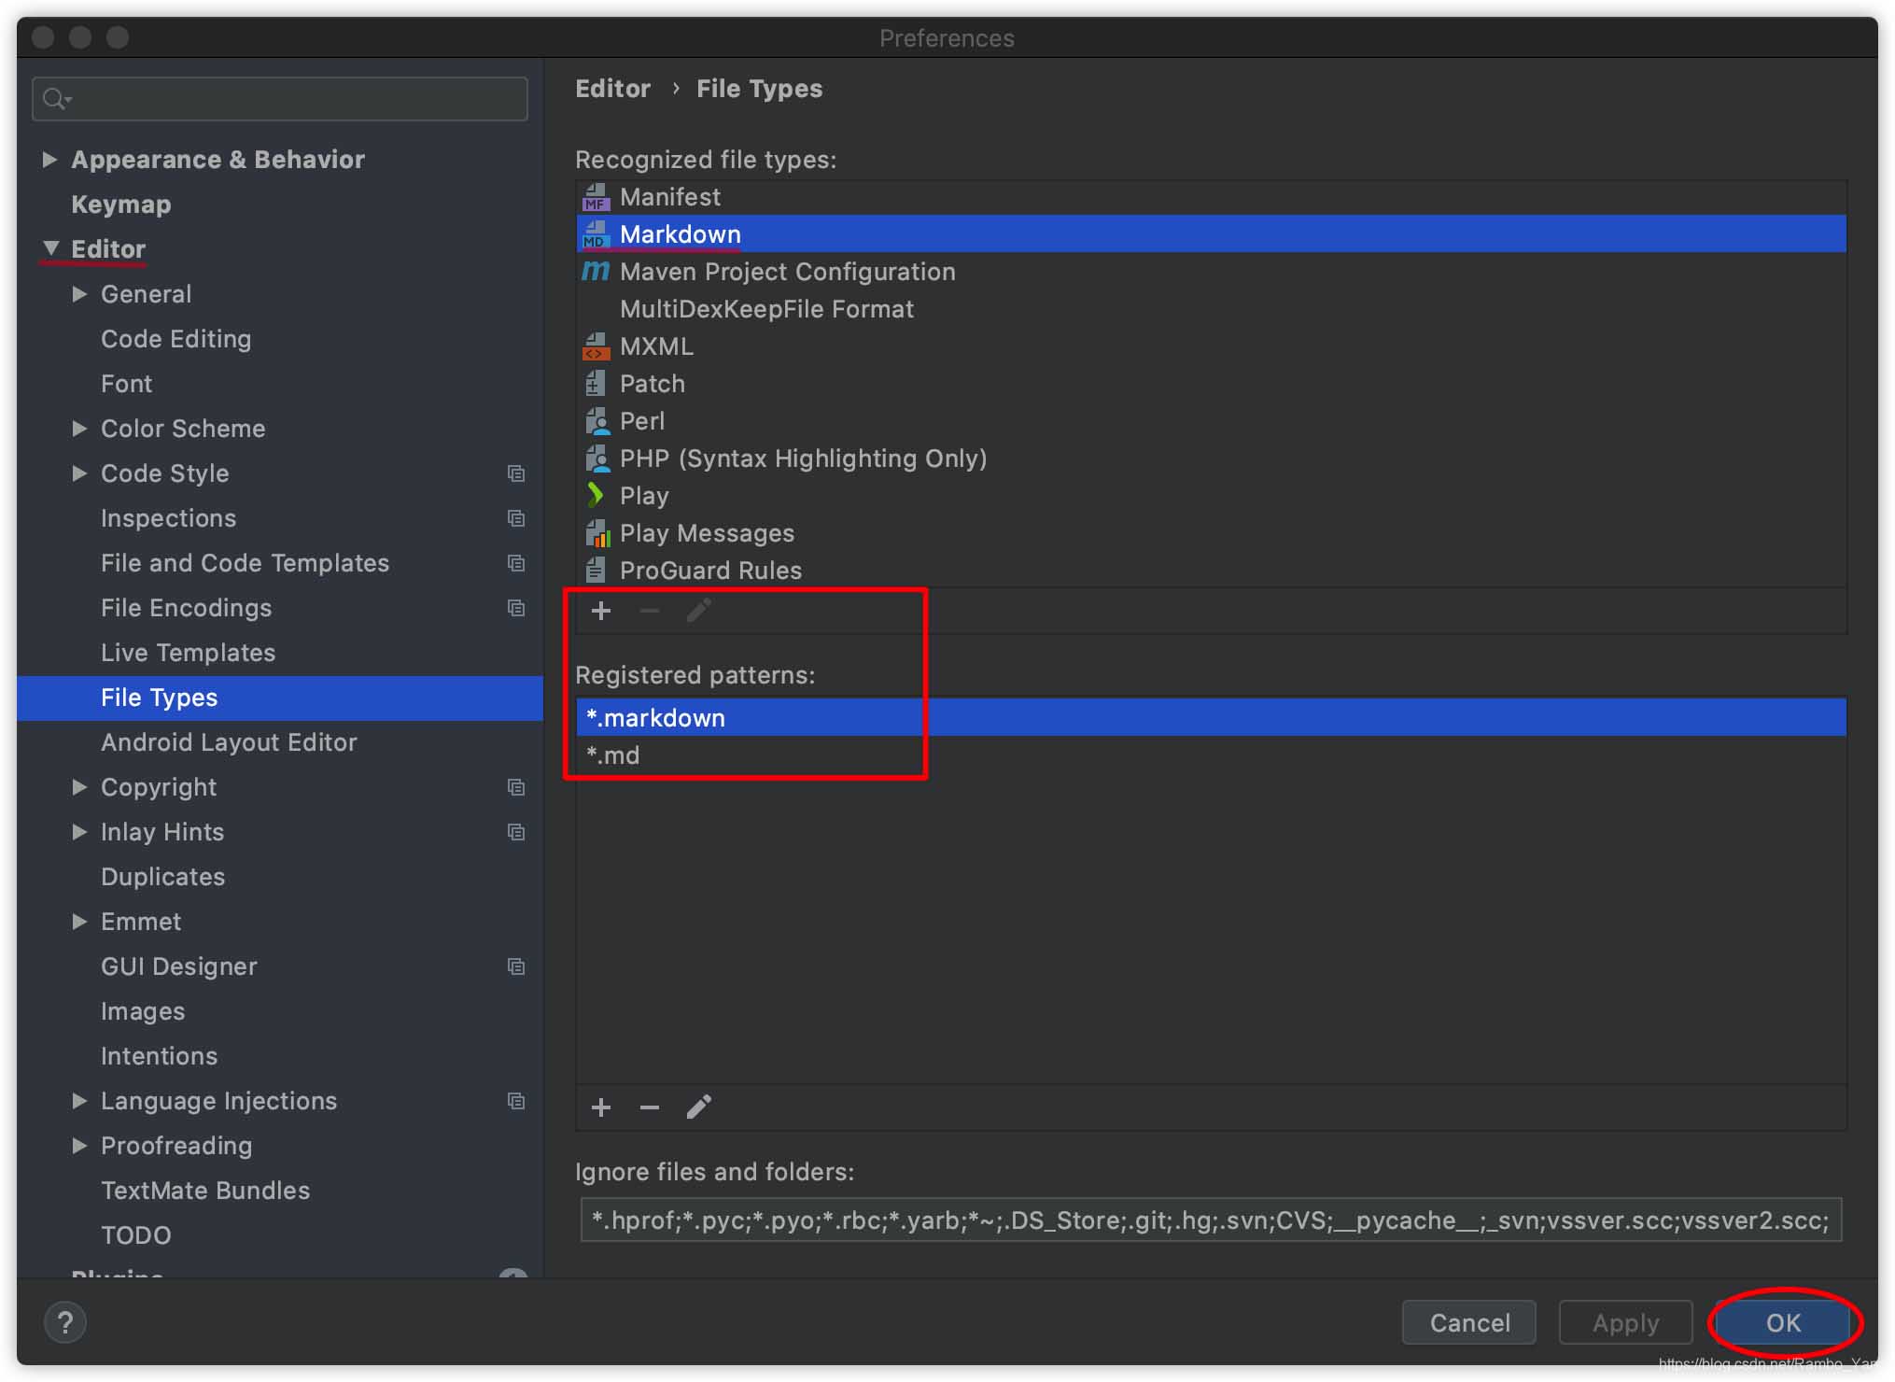The image size is (1895, 1382).
Task: Click OK to confirm preferences
Action: click(x=1783, y=1322)
